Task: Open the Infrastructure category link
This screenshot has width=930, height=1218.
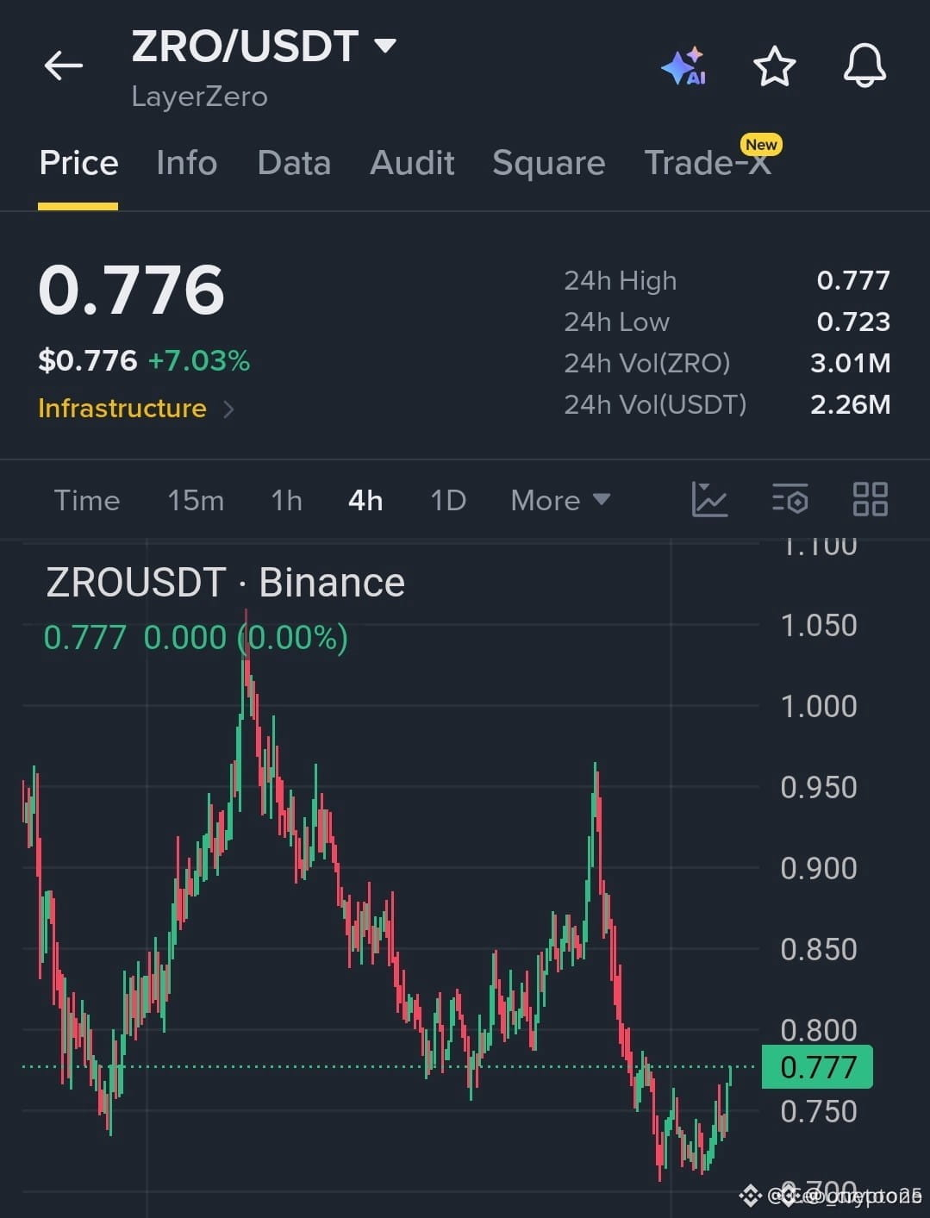Action: tap(122, 409)
